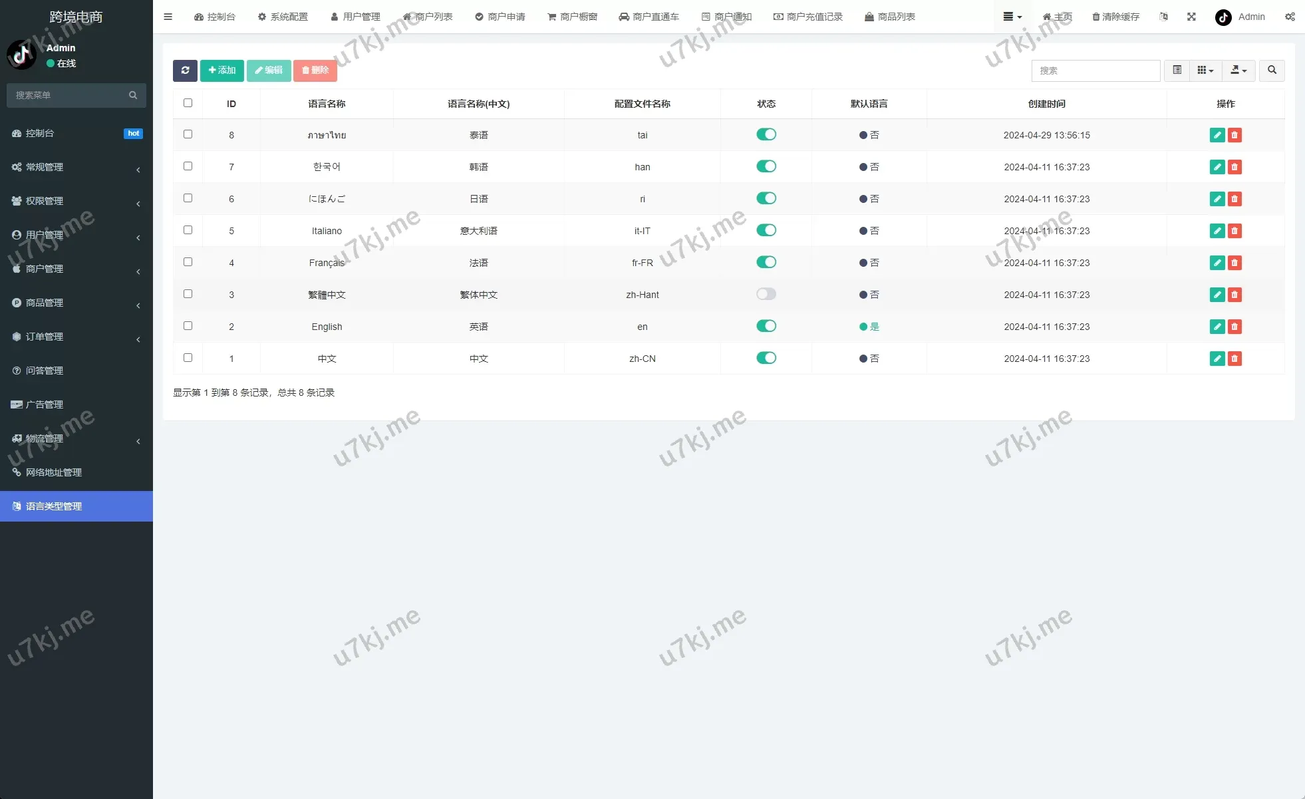Check the select-all checkbox in the table header
Image resolution: width=1305 pixels, height=799 pixels.
[188, 103]
